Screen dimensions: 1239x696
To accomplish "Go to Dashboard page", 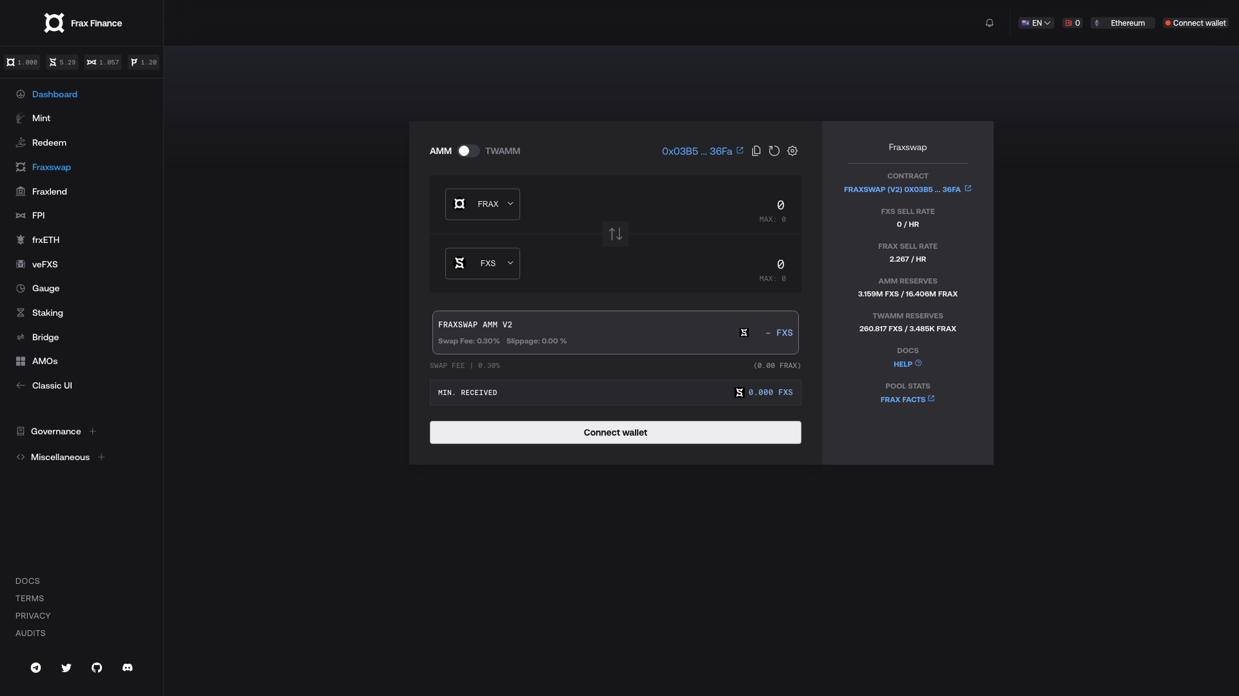I will [55, 94].
